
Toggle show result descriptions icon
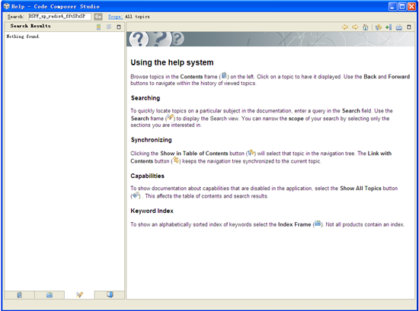click(109, 27)
